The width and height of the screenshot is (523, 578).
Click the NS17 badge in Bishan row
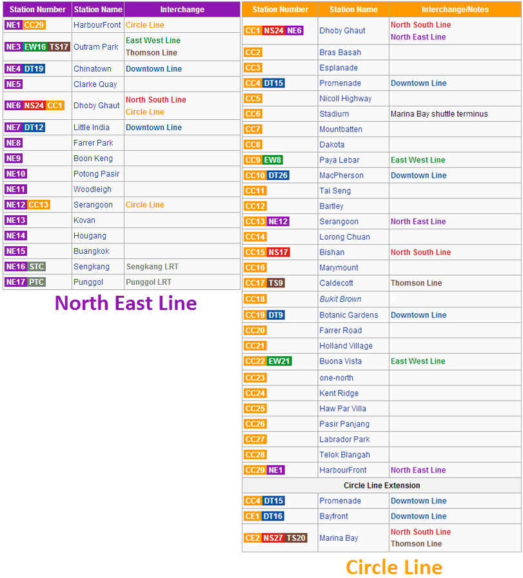[278, 253]
